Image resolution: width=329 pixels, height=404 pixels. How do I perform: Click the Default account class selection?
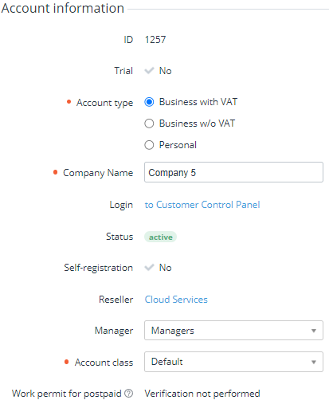click(233, 362)
